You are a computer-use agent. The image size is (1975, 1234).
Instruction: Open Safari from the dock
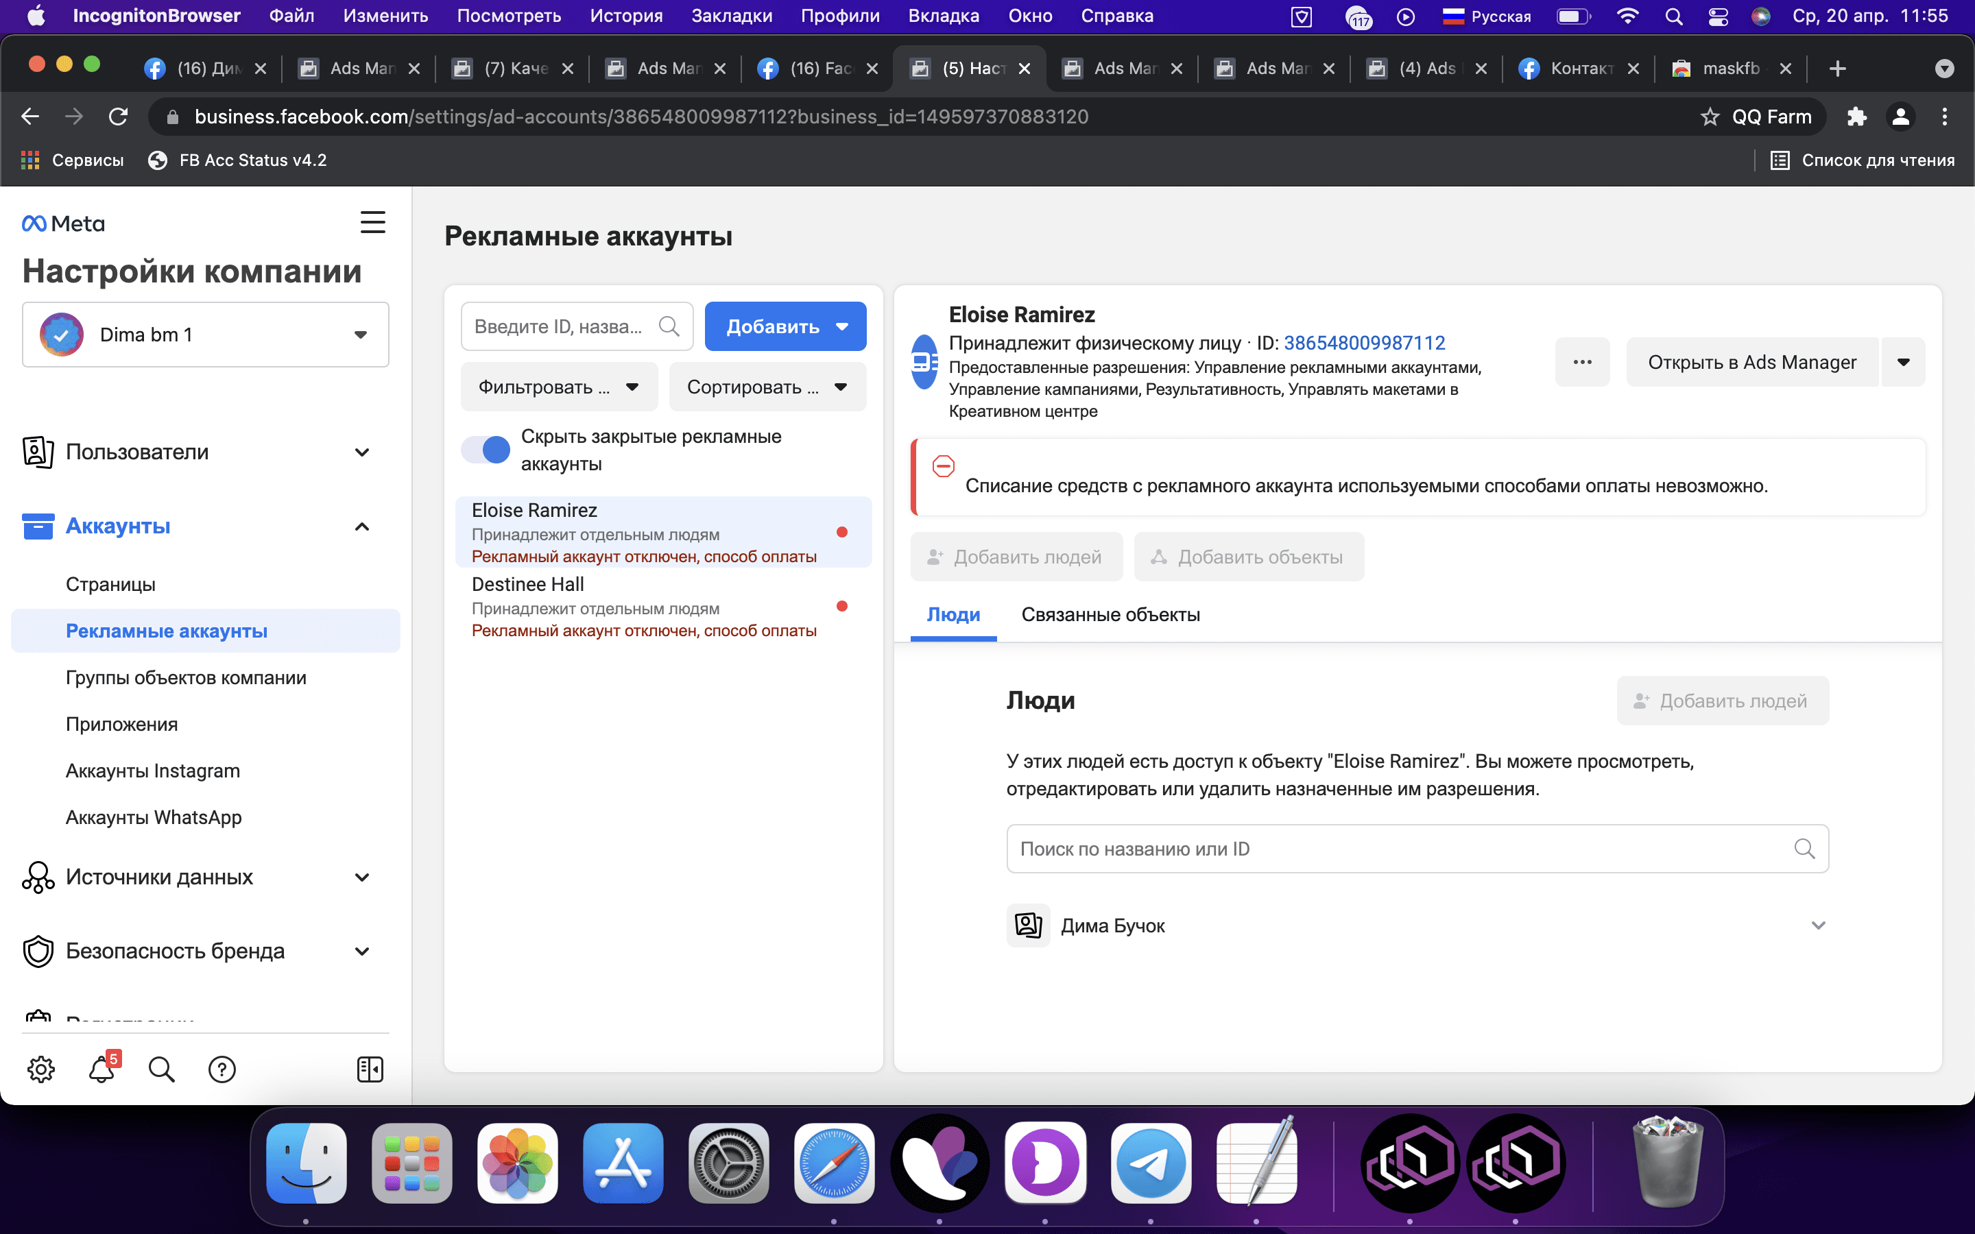[834, 1163]
